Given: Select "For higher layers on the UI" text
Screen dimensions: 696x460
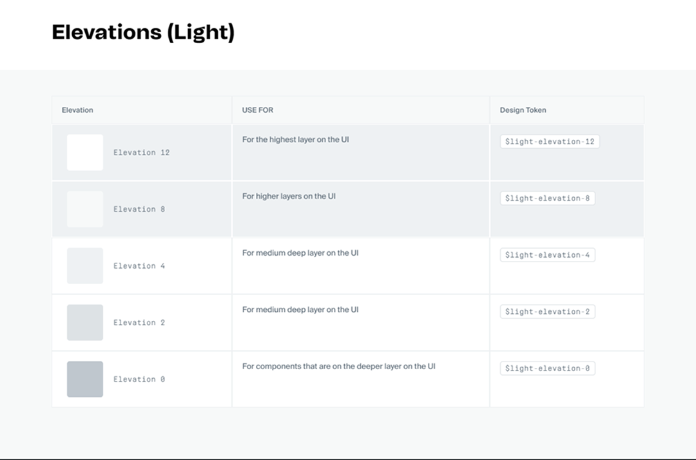Looking at the screenshot, I should coord(289,196).
